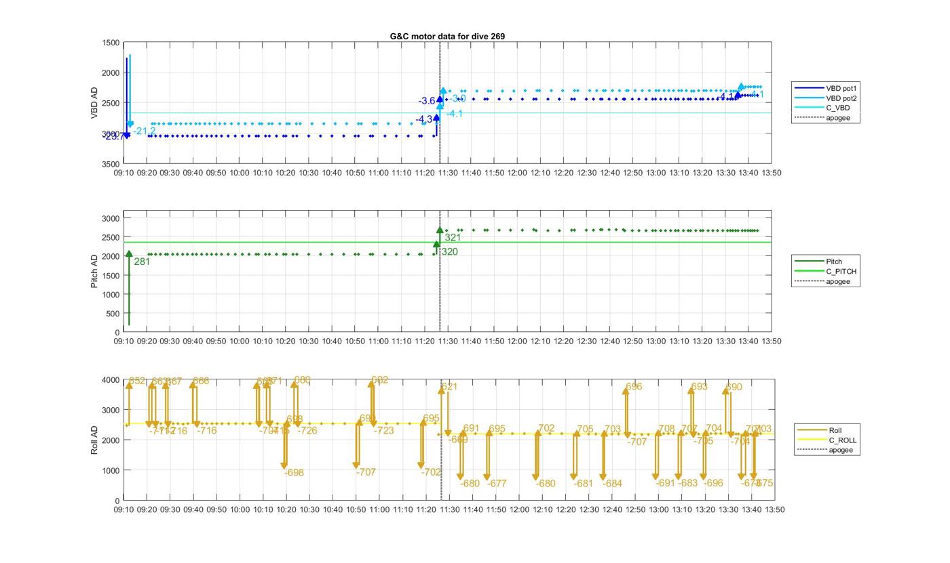Click the 10:30 tick under the Pitch plot
Screen dimensions: 950x563
[309, 341]
